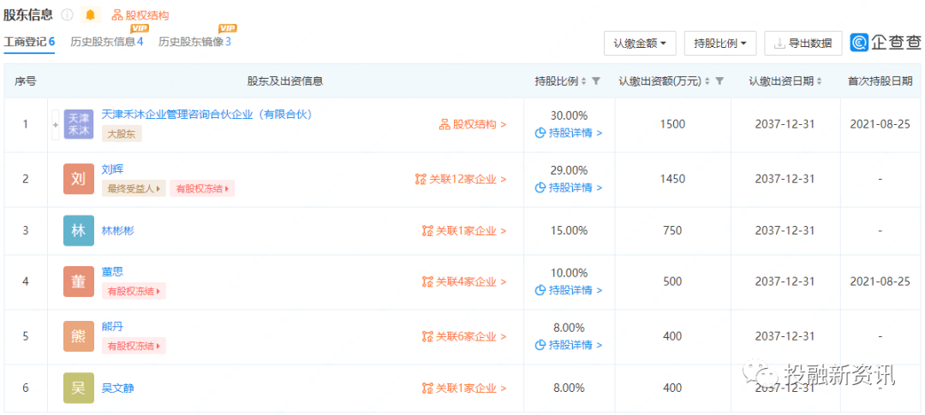Click 刘 avatar icon
Image resolution: width=925 pixels, height=415 pixels.
coord(79,179)
